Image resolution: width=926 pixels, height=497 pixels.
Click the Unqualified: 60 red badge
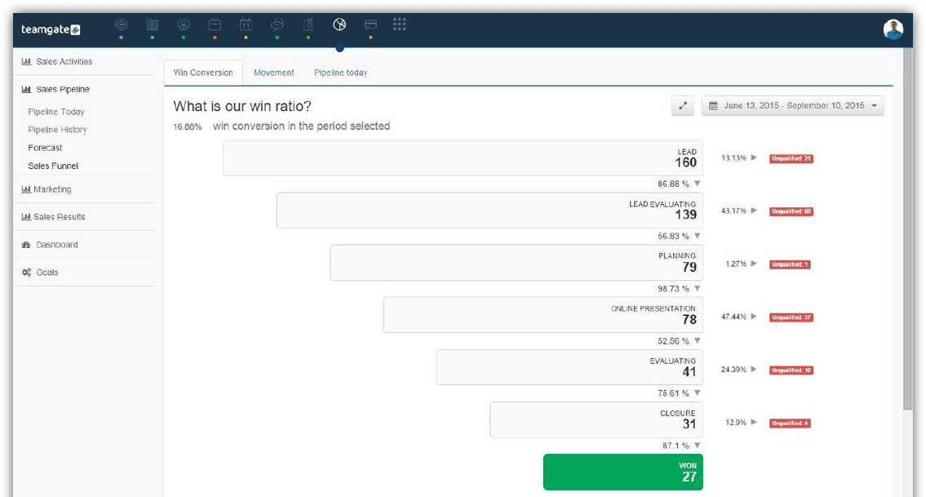point(791,211)
